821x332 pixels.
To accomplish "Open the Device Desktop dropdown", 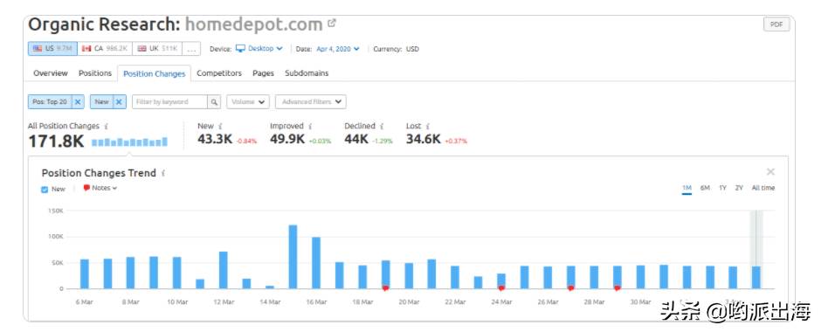I will coord(259,49).
